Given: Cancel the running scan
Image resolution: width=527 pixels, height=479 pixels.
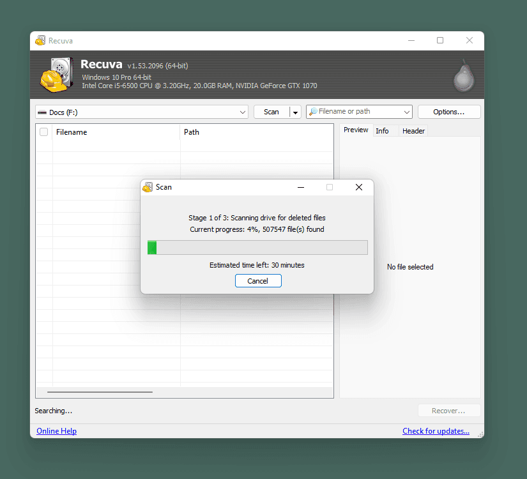Looking at the screenshot, I should coord(258,280).
